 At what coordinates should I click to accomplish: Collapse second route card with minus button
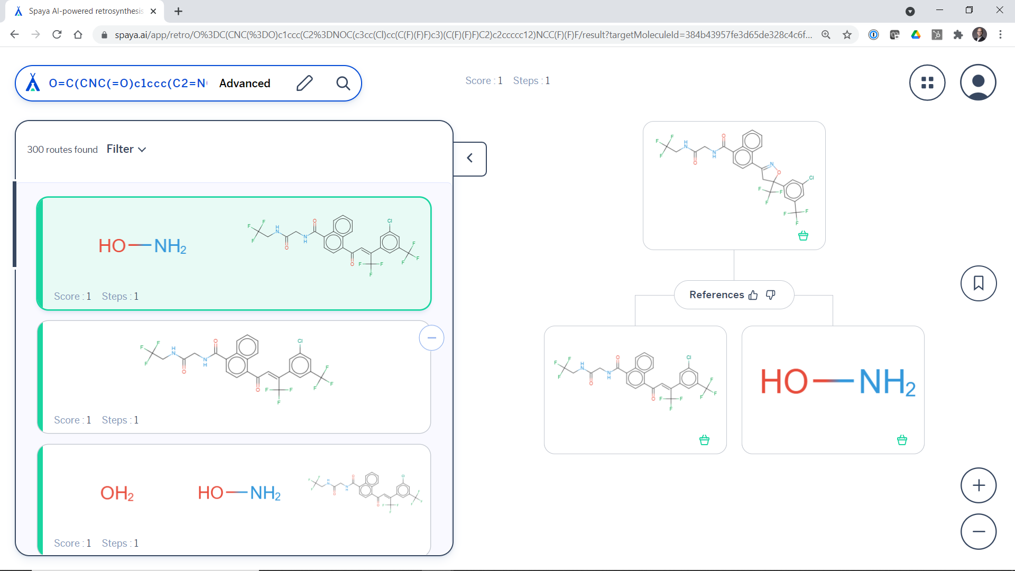pyautogui.click(x=431, y=338)
